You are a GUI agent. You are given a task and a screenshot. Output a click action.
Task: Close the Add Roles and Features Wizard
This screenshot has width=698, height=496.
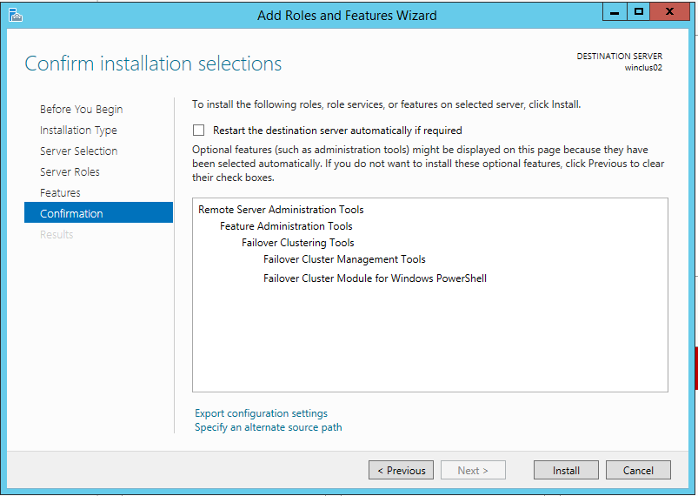click(x=671, y=12)
